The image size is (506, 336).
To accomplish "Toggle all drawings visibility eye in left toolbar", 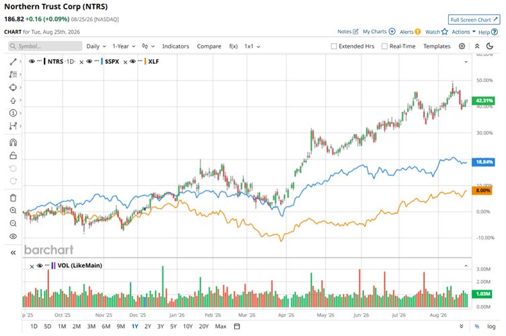I will tap(13, 236).
